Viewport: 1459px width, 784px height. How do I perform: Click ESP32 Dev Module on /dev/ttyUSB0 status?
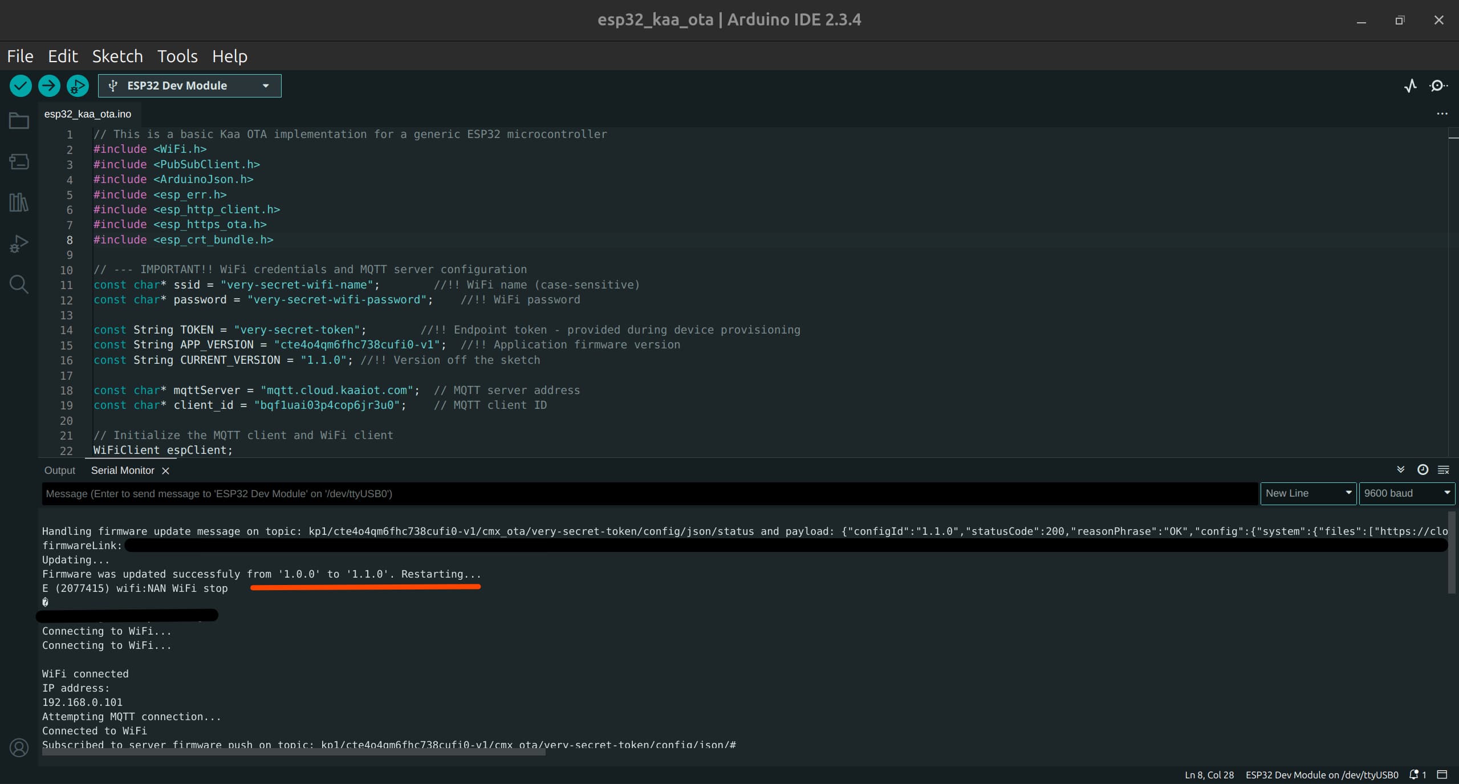click(x=1322, y=775)
